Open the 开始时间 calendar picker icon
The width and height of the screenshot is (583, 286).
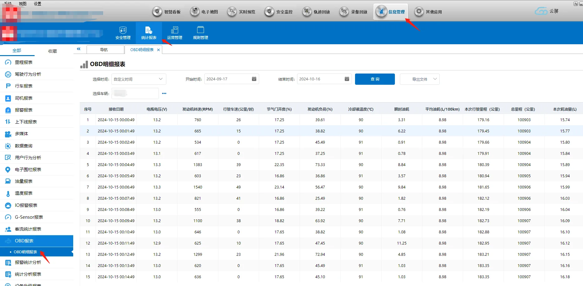tap(254, 79)
